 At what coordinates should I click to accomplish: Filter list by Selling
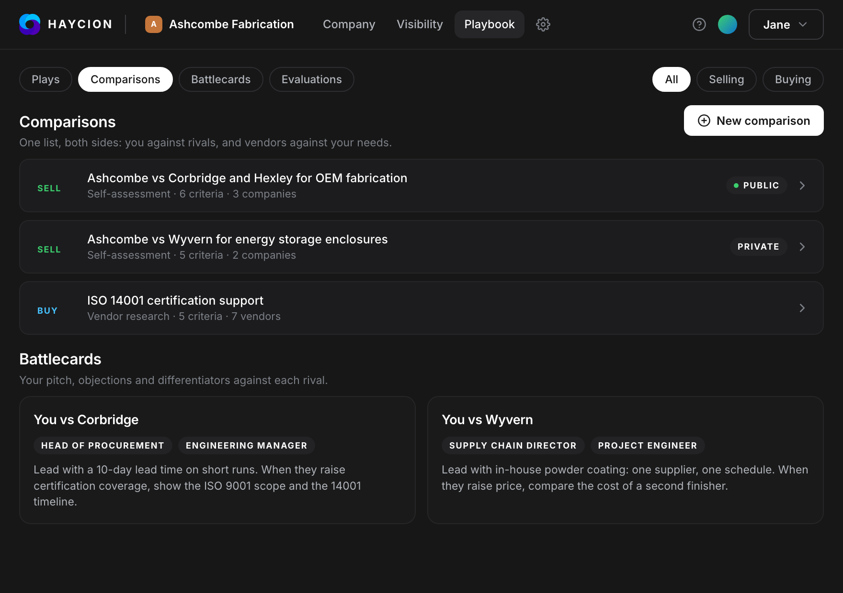pos(727,79)
